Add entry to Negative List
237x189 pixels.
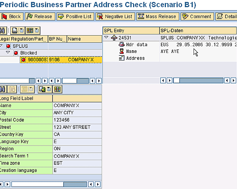pos(115,17)
